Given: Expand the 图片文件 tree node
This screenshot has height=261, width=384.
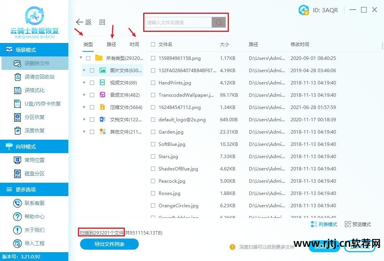Looking at the screenshot, I should pos(84,70).
